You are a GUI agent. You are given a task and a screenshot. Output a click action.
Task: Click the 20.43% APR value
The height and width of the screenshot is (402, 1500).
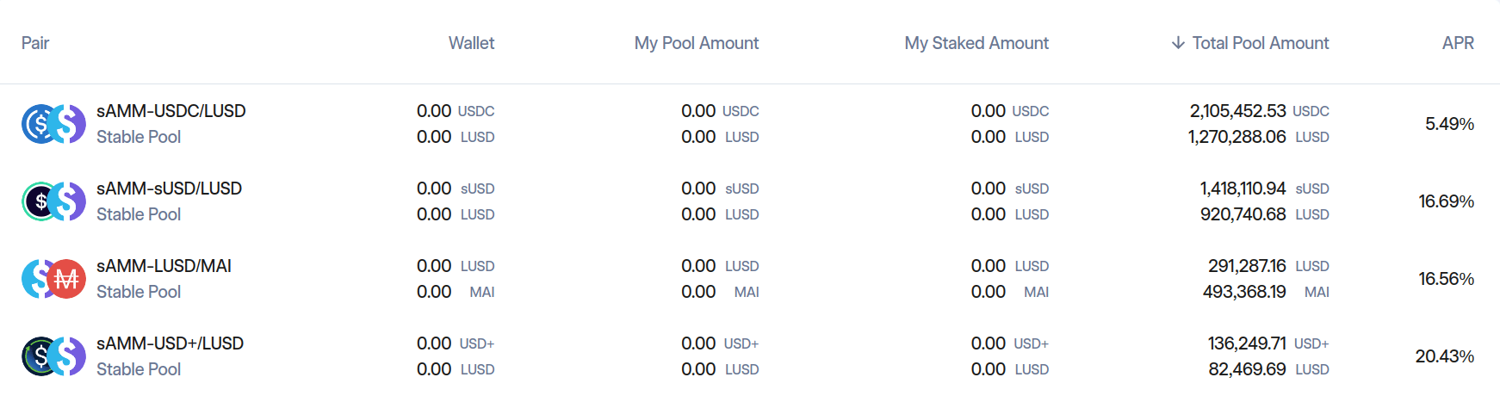1444,356
